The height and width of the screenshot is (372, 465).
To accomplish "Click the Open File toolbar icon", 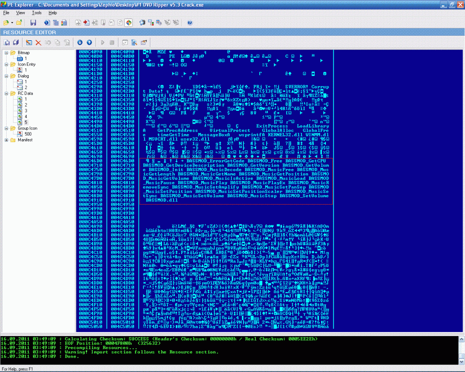I will [x=6, y=22].
